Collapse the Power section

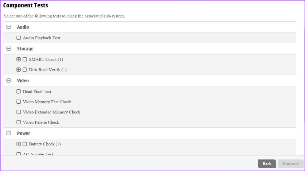pyautogui.click(x=9, y=133)
